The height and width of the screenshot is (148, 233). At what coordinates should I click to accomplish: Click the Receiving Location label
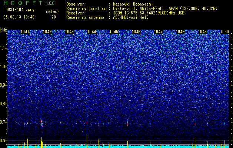86,9
